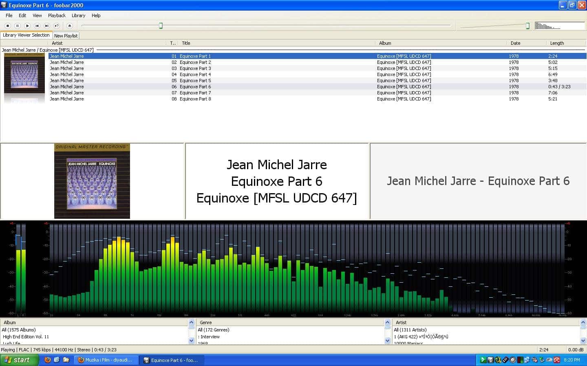This screenshot has width=587, height=366.
Task: Sort playlist by Artist column header
Action: [107, 43]
